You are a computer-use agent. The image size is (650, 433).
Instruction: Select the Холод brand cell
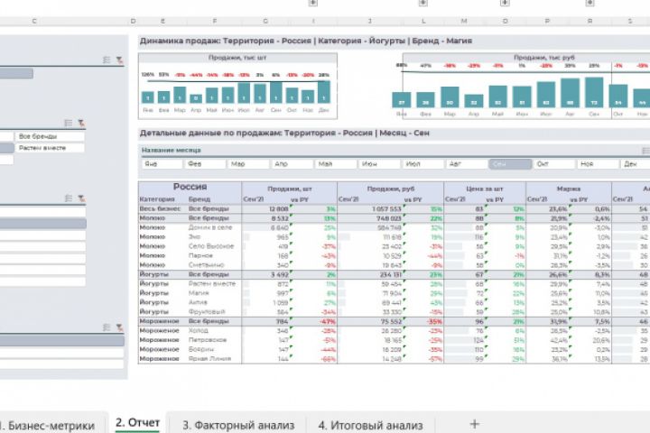(x=198, y=331)
